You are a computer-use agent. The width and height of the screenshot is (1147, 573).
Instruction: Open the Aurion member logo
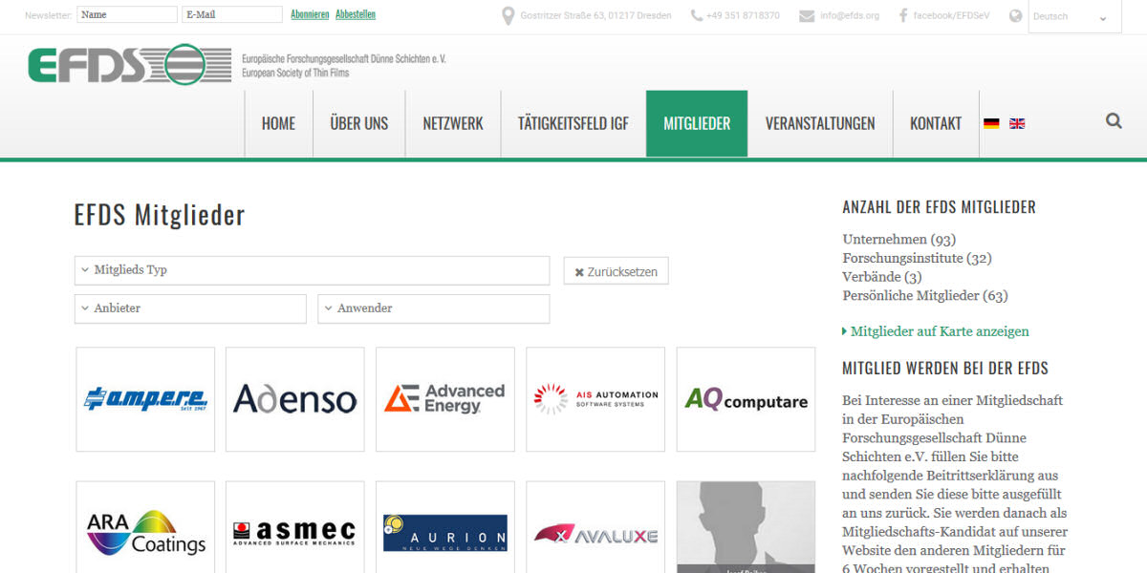coord(445,527)
